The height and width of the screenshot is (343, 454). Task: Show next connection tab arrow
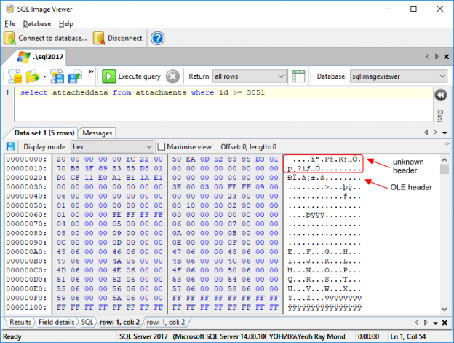[437, 57]
